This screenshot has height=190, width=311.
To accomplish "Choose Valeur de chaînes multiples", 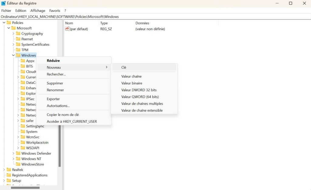I will pos(144,103).
